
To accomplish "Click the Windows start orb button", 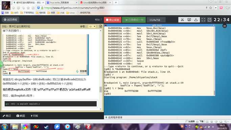I will pyautogui.click(x=5, y=127).
